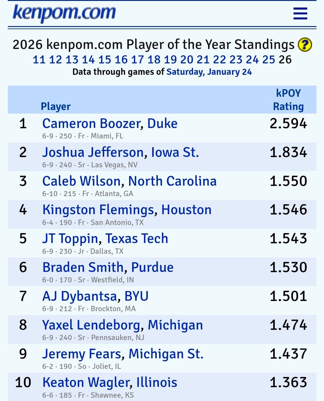
Task: Open the Purdue team page
Action: pos(152,267)
